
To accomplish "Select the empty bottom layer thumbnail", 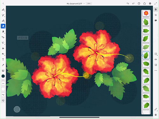I will [146, 112].
